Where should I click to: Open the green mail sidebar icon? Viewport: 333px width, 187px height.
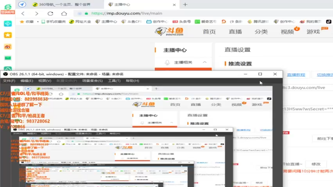click(7, 58)
